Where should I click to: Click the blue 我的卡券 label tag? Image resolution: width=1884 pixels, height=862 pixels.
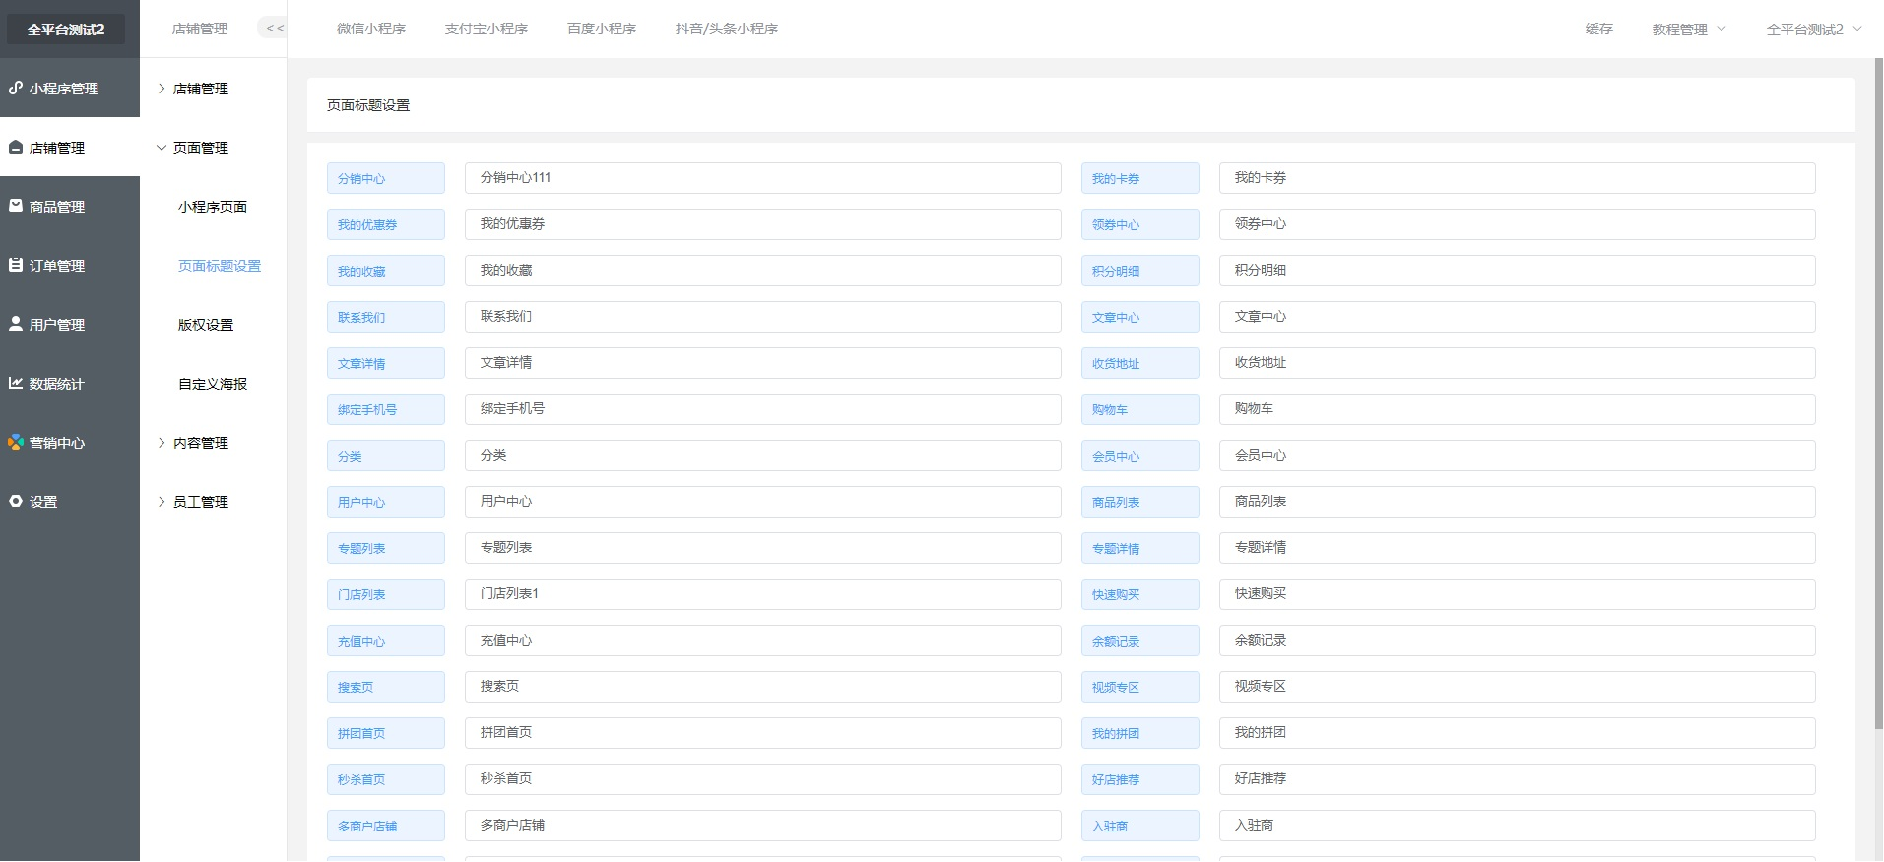(1140, 178)
